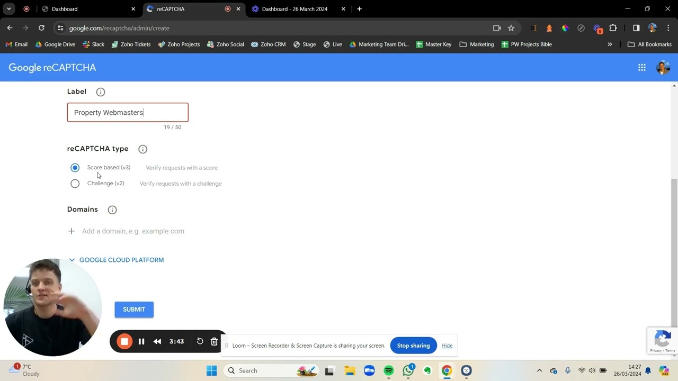This screenshot has height=381, width=678.
Task: Bookmark this page with the star
Action: click(x=511, y=28)
